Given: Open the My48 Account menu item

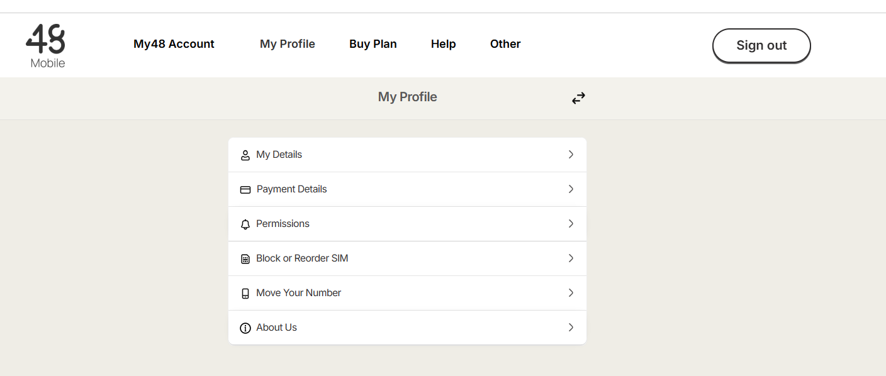Looking at the screenshot, I should point(174,44).
